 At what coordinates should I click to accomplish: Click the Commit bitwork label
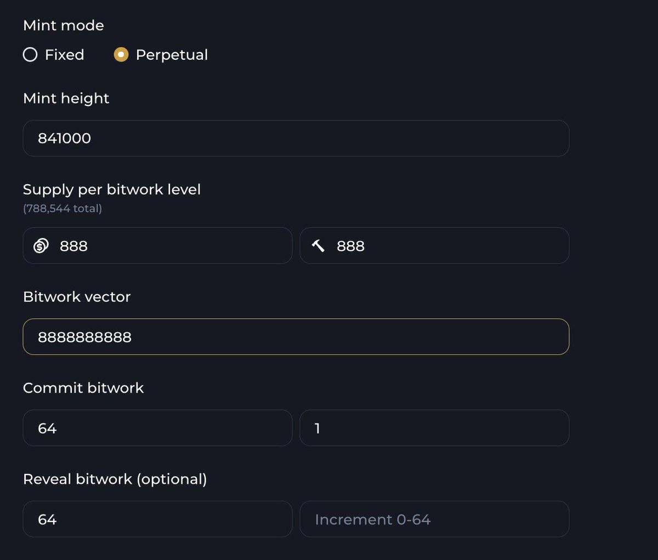(x=83, y=388)
